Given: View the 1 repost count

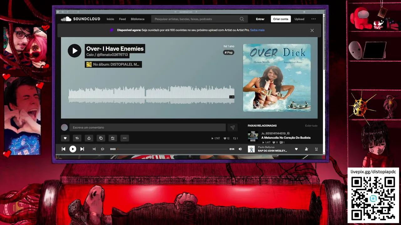Looking at the screenshot, I should [x=236, y=138].
